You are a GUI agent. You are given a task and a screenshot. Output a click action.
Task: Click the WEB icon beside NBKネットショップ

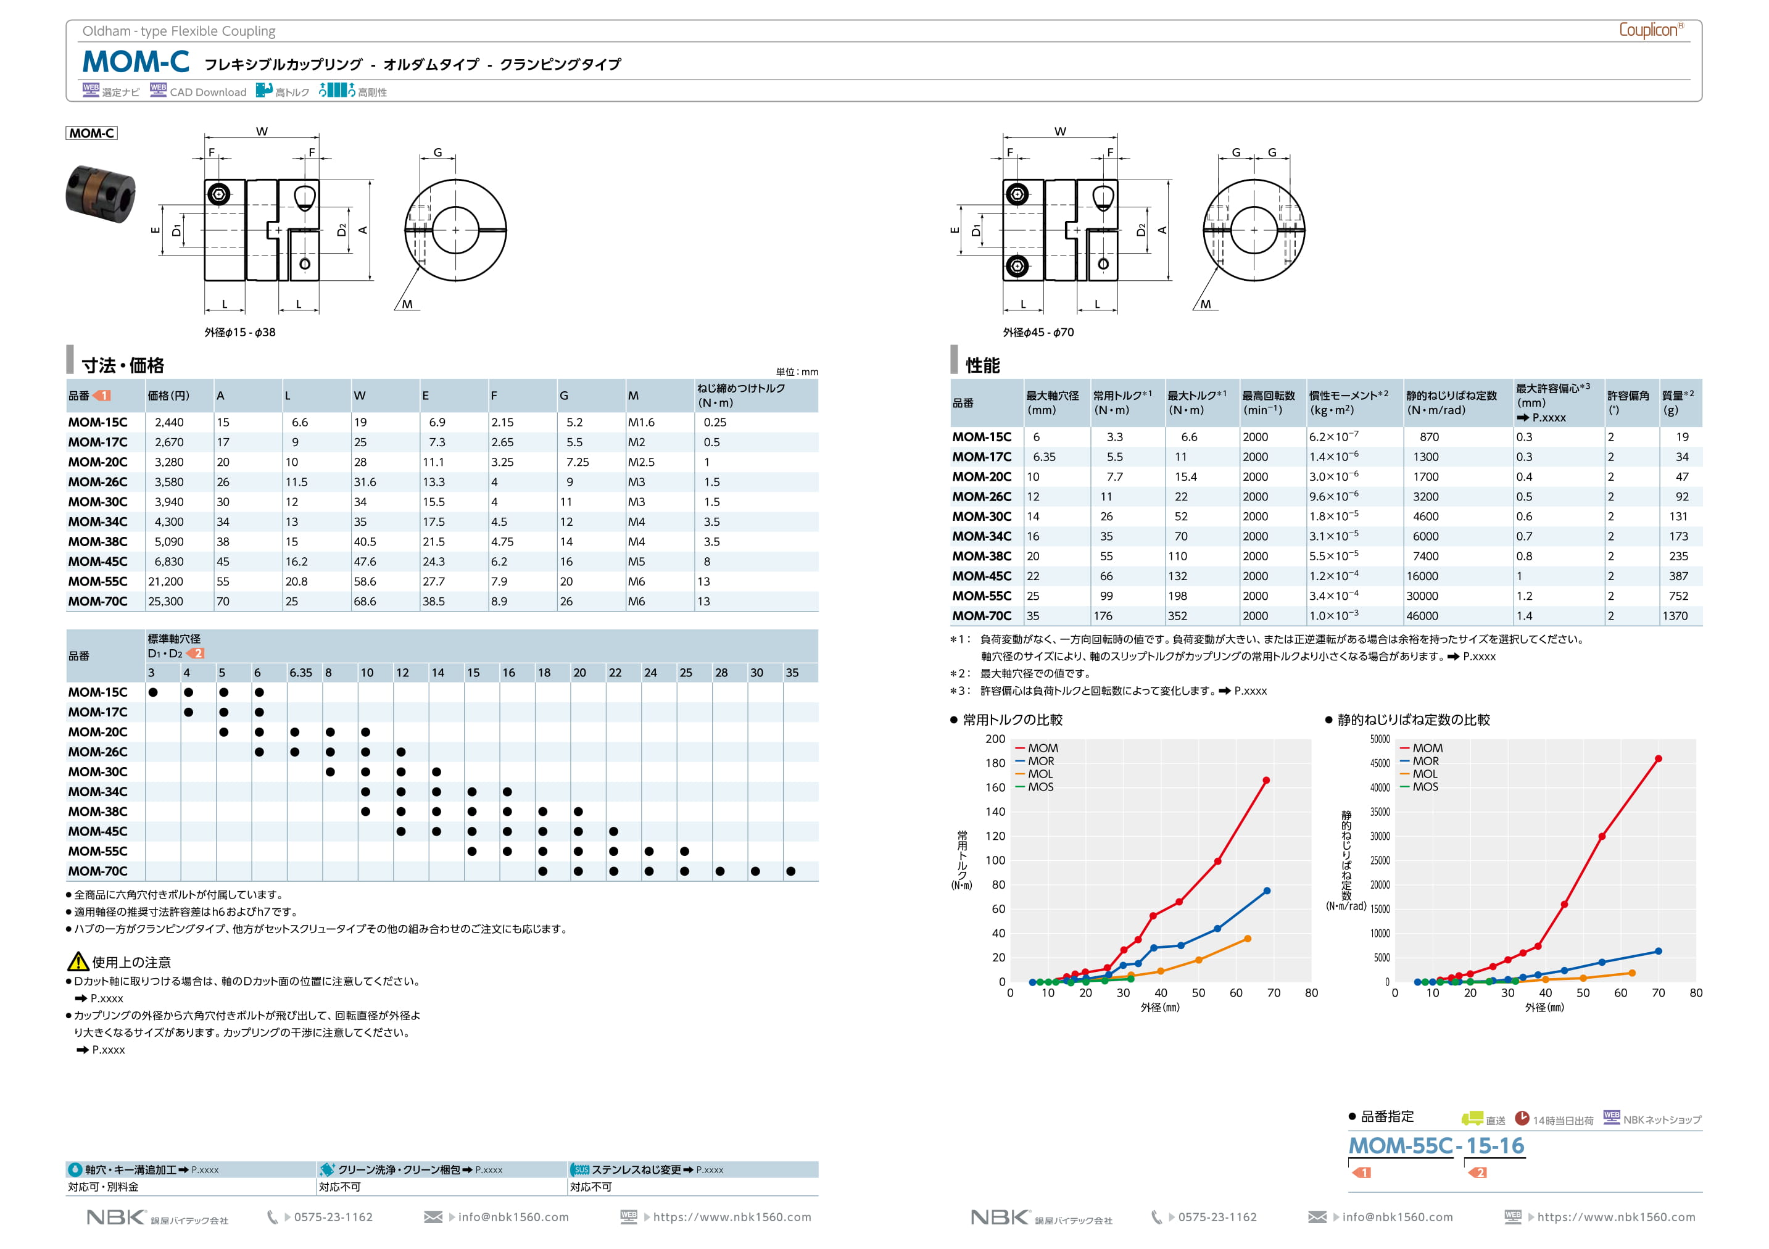[1611, 1117]
